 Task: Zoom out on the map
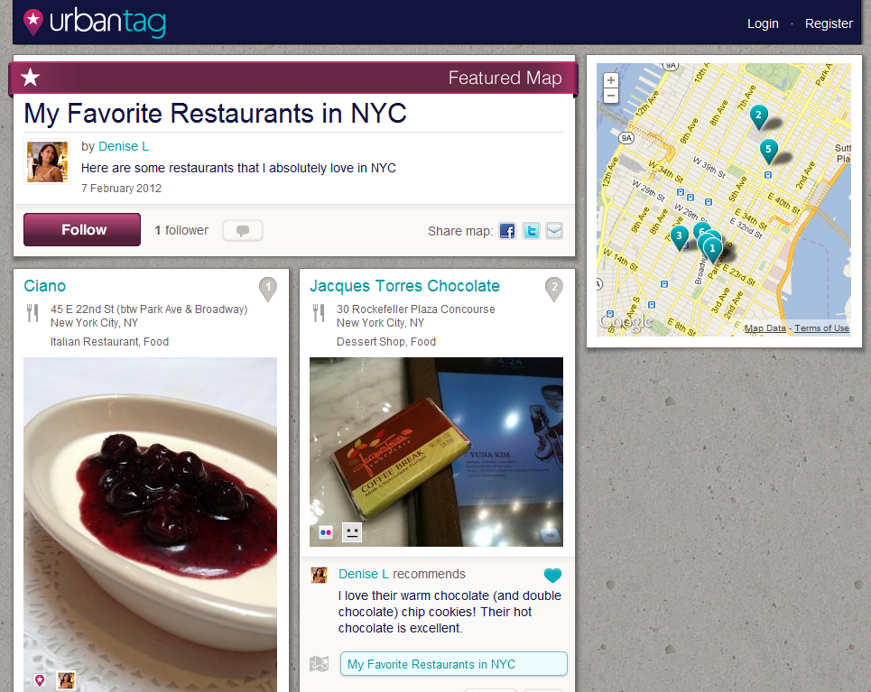[x=610, y=96]
